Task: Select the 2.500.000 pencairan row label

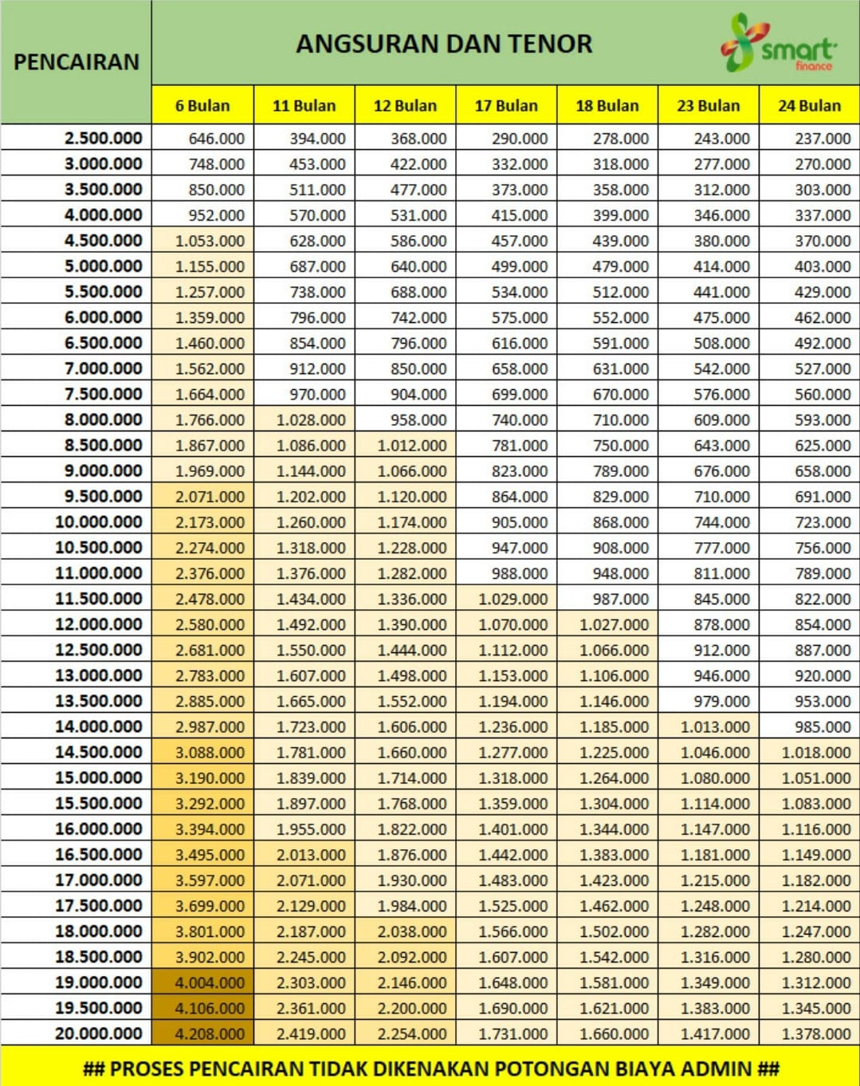Action: [76, 138]
